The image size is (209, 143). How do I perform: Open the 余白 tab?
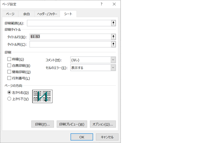tap(26, 14)
